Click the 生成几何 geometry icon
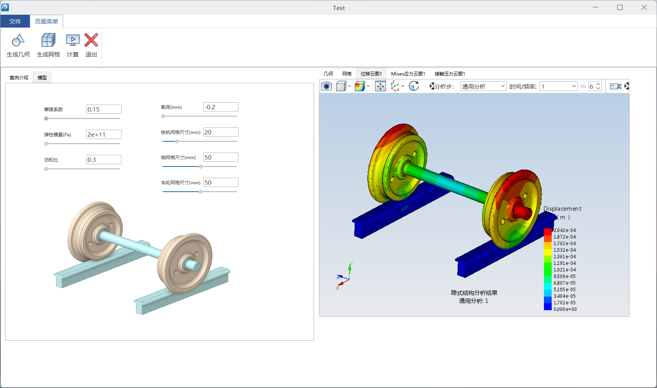The width and height of the screenshot is (657, 388). [x=18, y=40]
